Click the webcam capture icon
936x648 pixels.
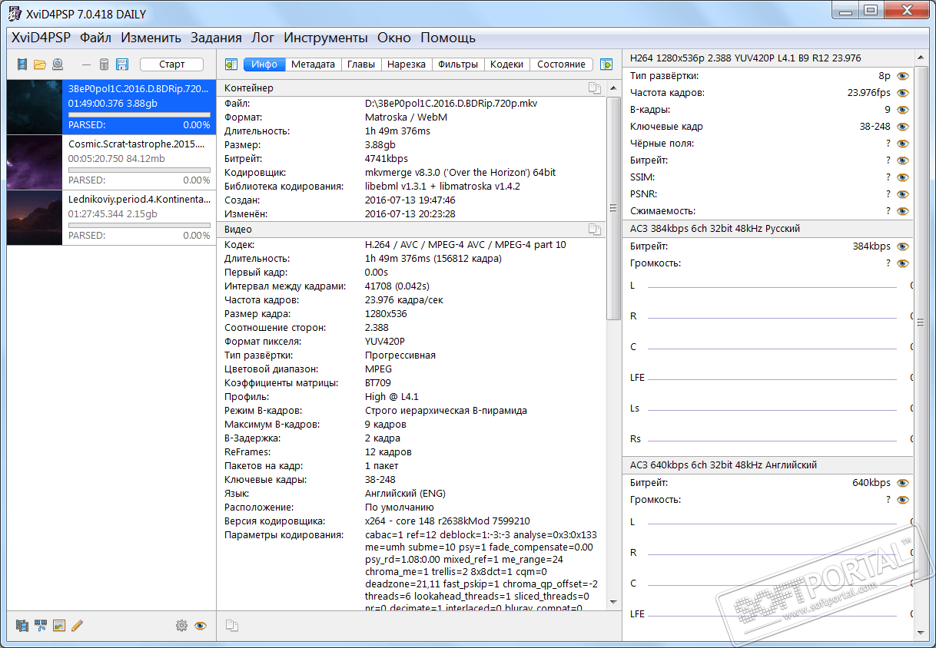coord(58,64)
